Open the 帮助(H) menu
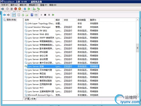Screen dimensions: 141x106 point(53,5)
